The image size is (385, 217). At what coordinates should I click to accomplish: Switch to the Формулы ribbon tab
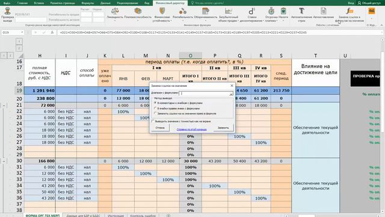pos(88,3)
